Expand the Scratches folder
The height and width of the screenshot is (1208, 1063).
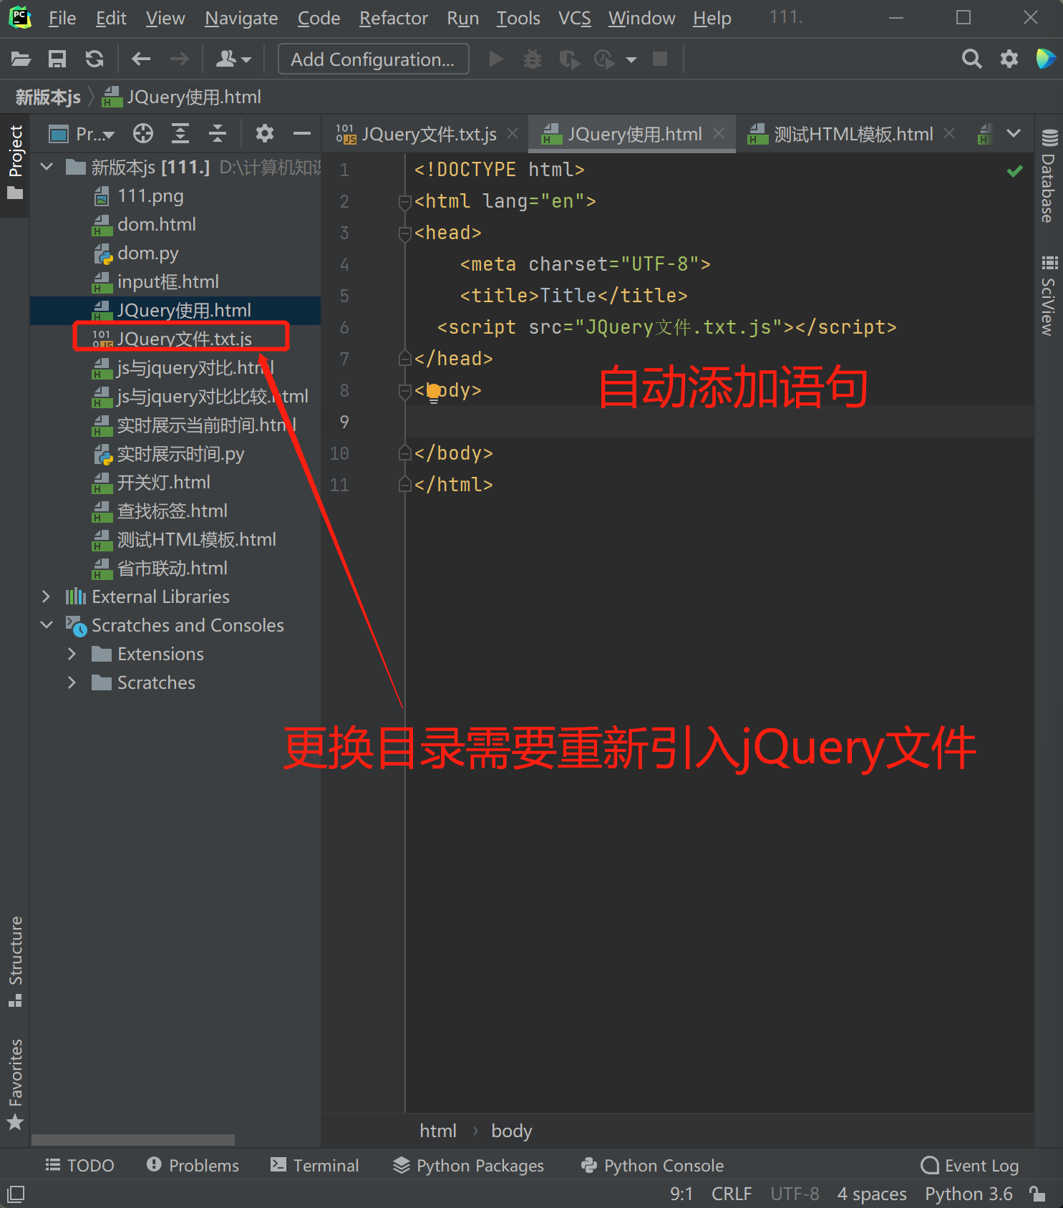pyautogui.click(x=72, y=682)
